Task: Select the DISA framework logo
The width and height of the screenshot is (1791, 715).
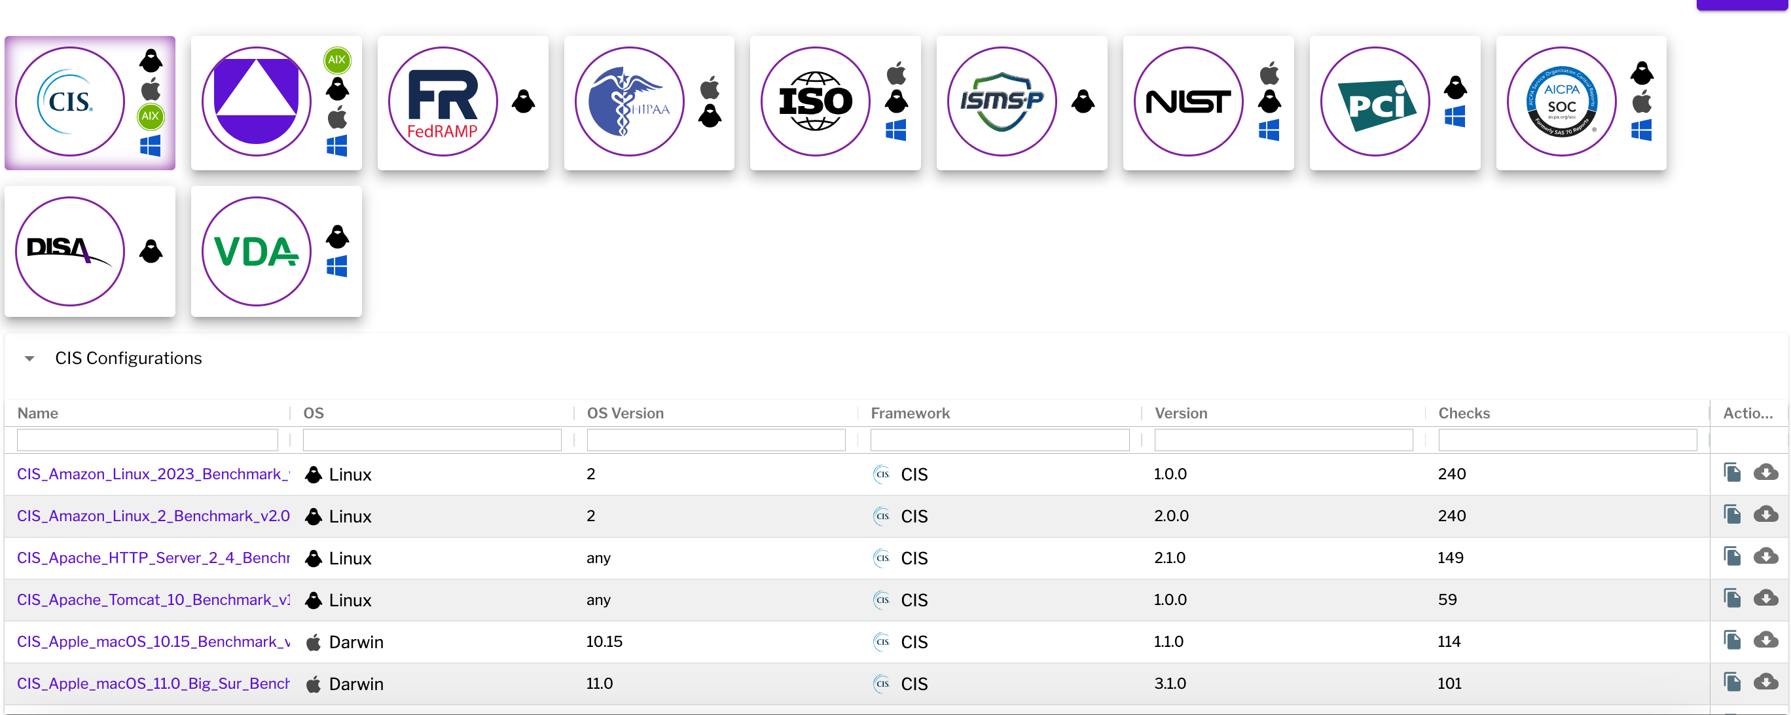Action: (x=70, y=251)
